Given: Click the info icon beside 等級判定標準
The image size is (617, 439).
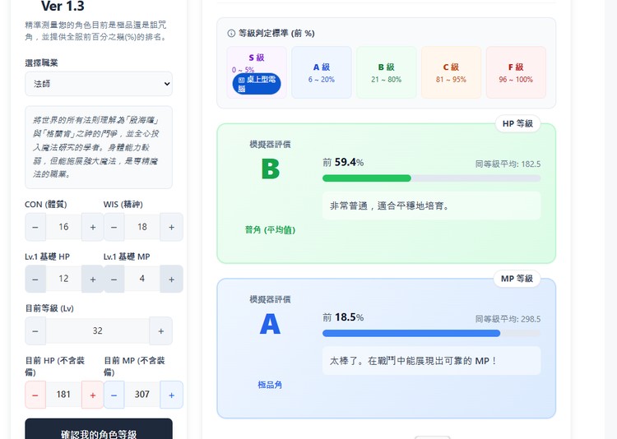Looking at the screenshot, I should [231, 34].
